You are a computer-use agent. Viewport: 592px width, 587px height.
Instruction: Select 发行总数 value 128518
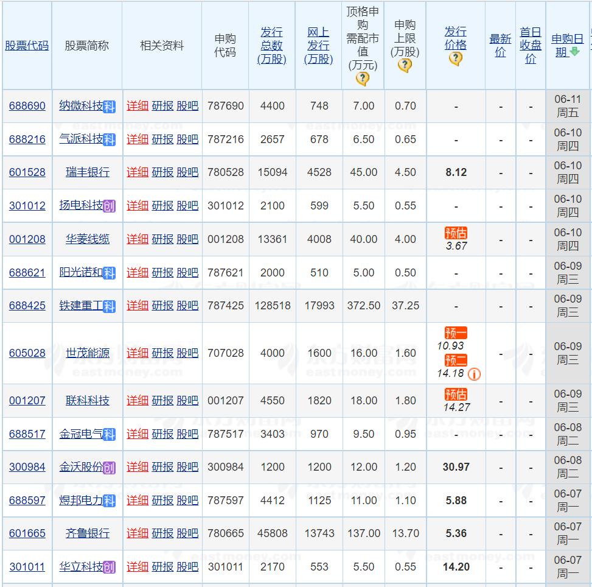[273, 306]
